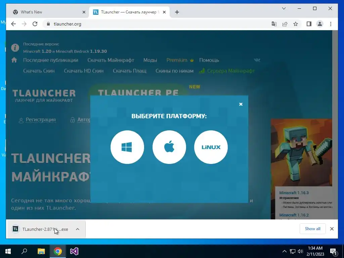Click the TLauncher PE button
Viewport: 344px width, 258px height.
click(138, 90)
